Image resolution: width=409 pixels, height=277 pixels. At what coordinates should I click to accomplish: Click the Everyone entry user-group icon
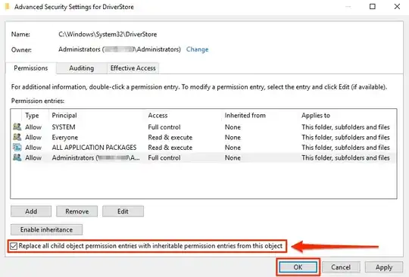click(17, 137)
